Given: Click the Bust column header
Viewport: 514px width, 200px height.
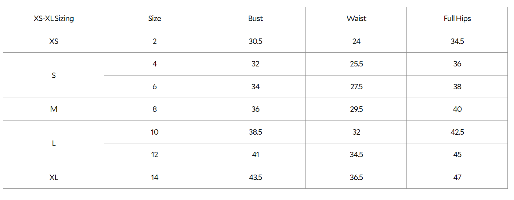Looking at the screenshot, I should tap(255, 19).
